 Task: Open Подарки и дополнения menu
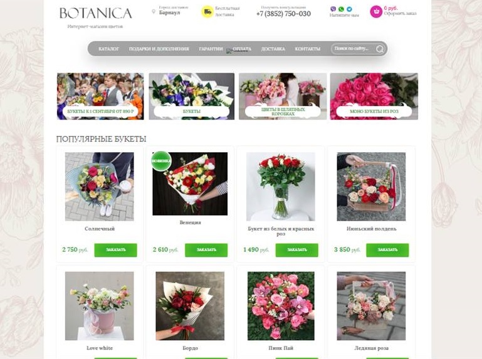click(159, 49)
